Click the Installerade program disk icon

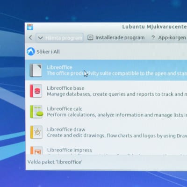90,37
